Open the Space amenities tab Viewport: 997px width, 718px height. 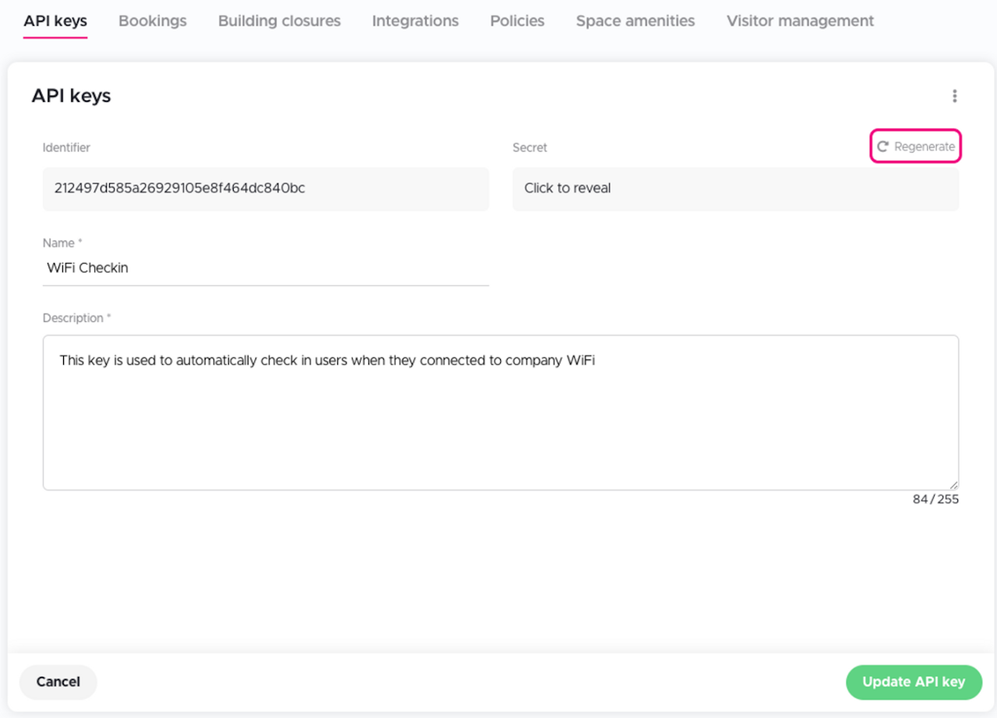coord(635,21)
